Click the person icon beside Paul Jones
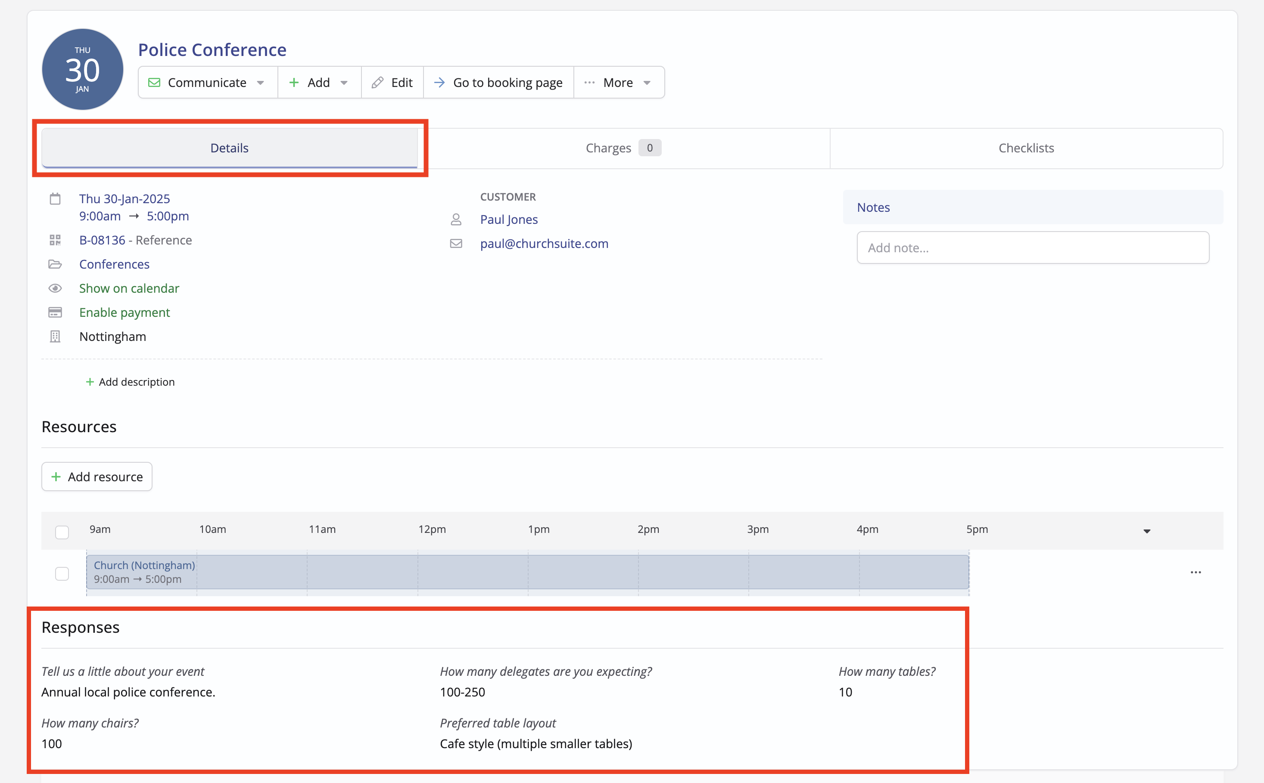1264x783 pixels. (455, 220)
